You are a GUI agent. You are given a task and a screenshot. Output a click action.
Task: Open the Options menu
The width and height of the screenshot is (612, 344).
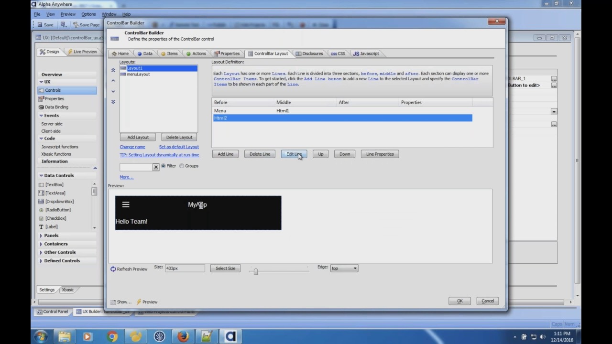88,14
